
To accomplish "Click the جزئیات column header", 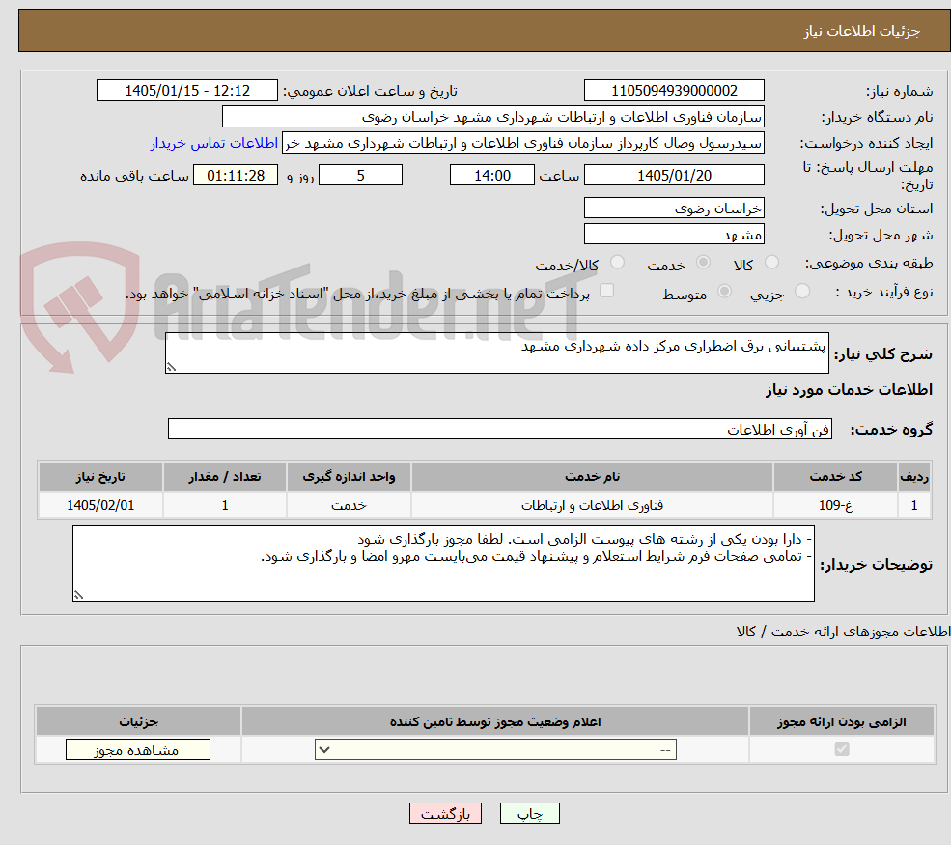I will point(138,721).
